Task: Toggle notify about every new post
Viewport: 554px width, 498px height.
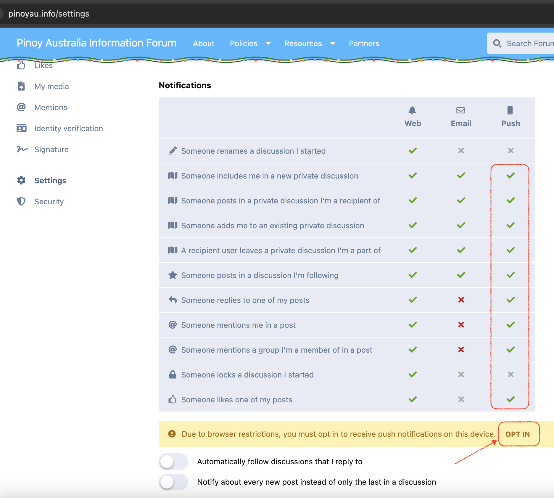Action: [x=173, y=482]
